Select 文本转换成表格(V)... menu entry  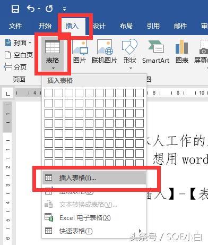pyautogui.click(x=94, y=205)
